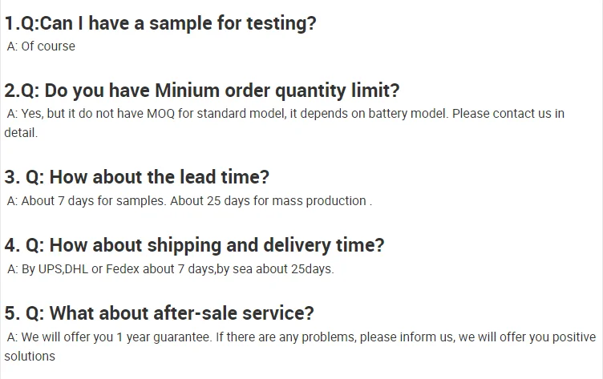
Task: Click the word "detail." on the wrapped line
Action: pos(21,132)
